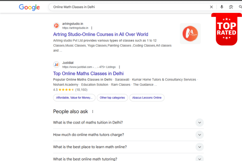Expand How much do online maths tutors charge
The width and height of the screenshot is (242, 161).
pyautogui.click(x=128, y=135)
